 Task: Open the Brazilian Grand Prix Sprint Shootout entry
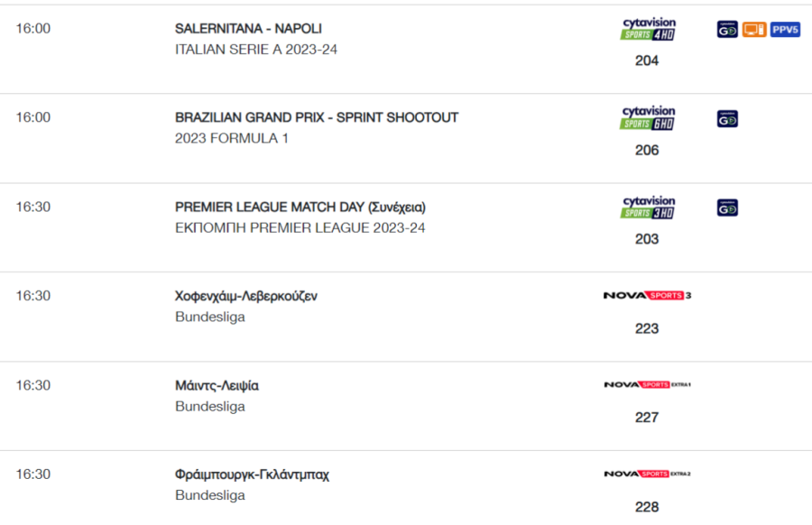317,117
